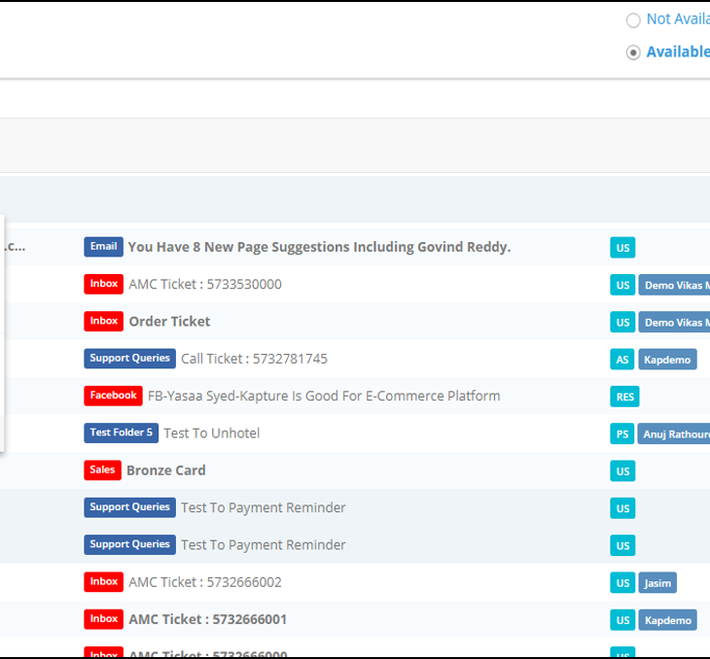This screenshot has height=659, width=710.
Task: Open AMC Ticket : 5732666001
Action: (x=208, y=619)
